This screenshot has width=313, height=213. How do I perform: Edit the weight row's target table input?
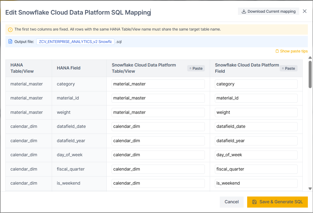click(158, 112)
